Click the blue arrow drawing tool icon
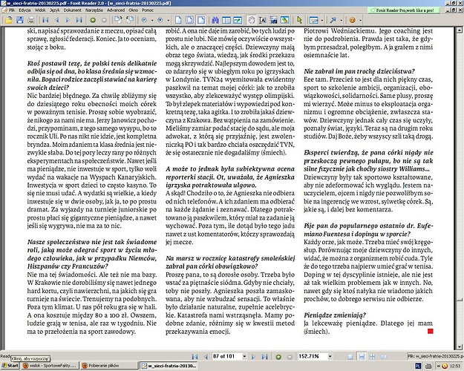The image size is (464, 371). tap(333, 20)
